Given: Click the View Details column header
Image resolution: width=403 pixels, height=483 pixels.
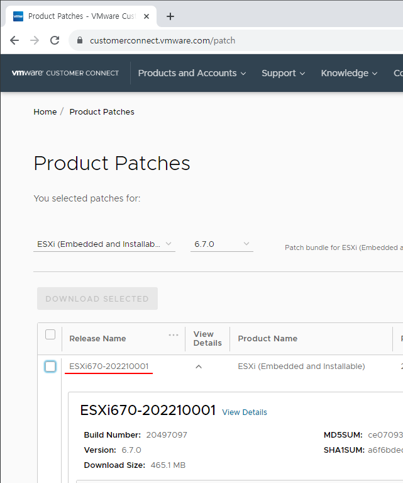Looking at the screenshot, I should [207, 339].
